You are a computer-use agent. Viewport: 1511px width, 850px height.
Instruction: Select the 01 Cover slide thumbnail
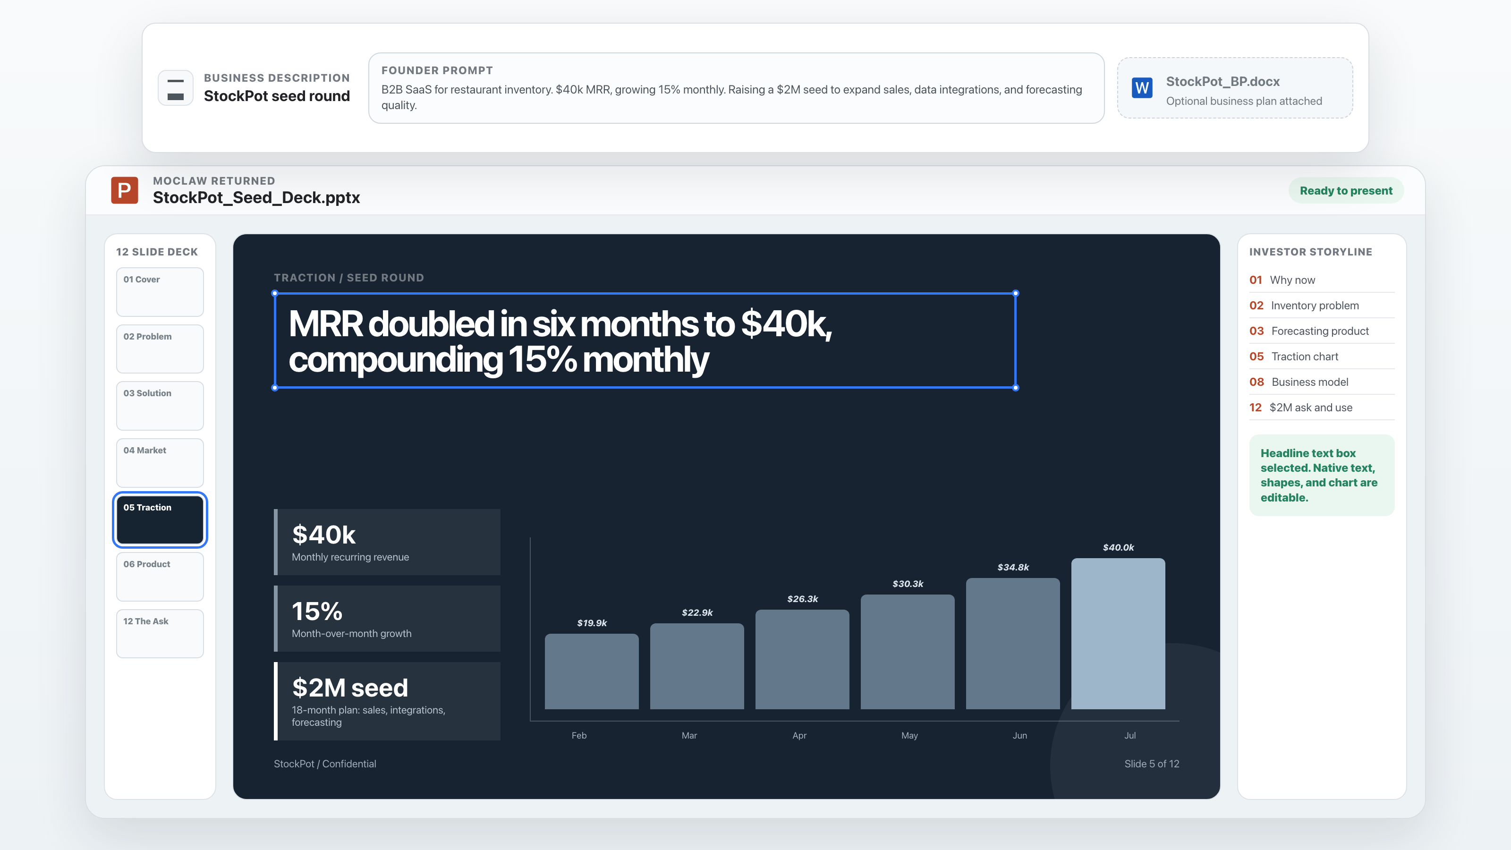tap(160, 292)
